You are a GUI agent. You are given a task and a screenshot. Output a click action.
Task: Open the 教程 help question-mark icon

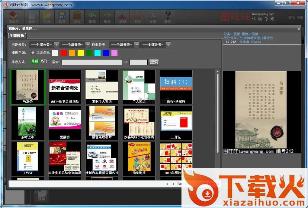point(168,17)
